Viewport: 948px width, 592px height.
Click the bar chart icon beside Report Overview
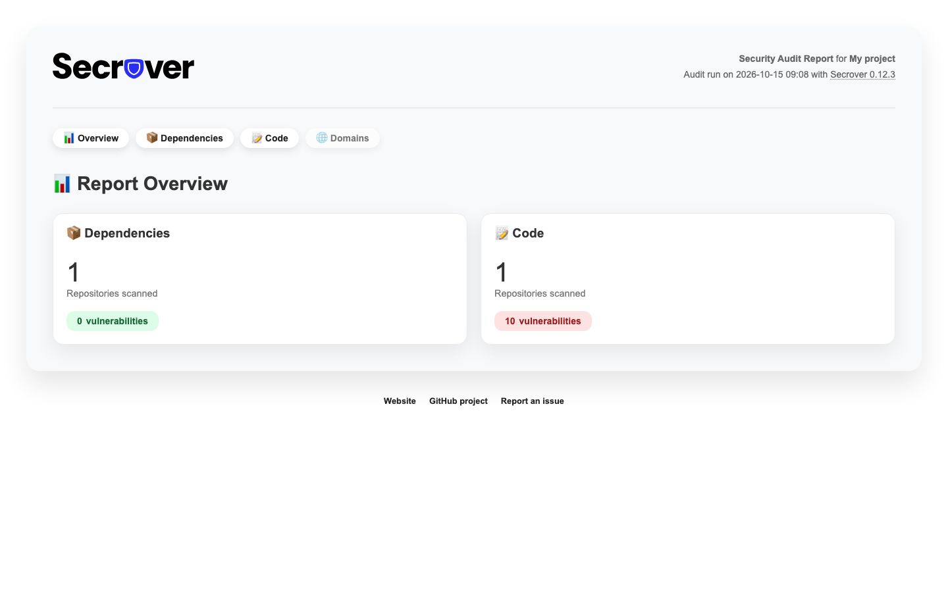(x=62, y=184)
